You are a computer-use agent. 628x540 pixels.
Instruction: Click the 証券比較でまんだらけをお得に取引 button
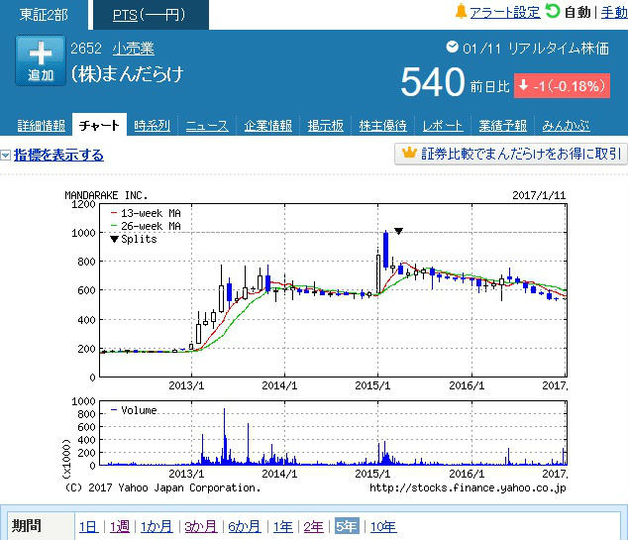click(x=511, y=154)
